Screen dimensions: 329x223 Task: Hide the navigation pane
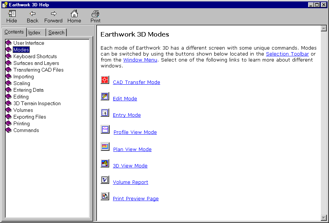pos(12,16)
